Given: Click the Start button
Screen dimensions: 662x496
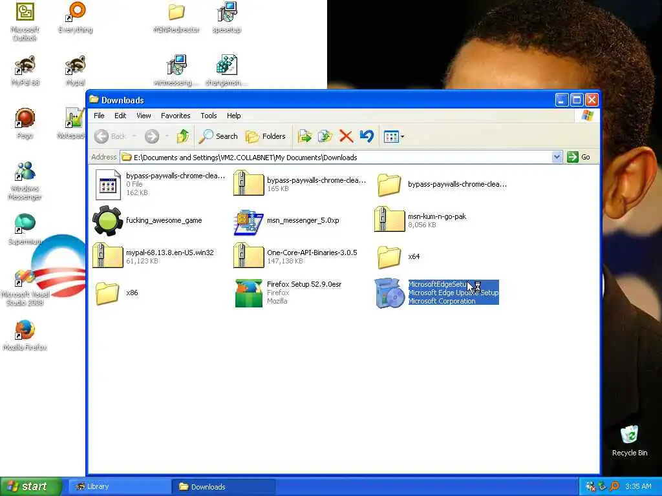Looking at the screenshot, I should (x=31, y=487).
